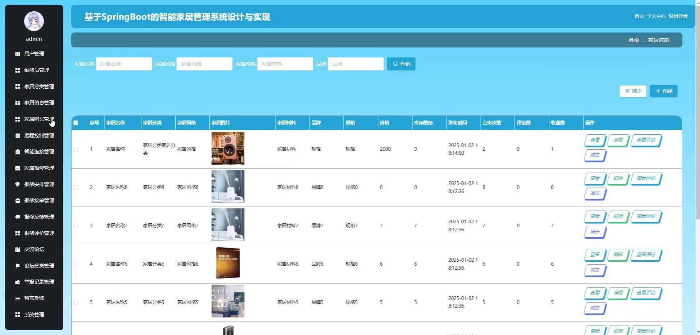
Task: Expand the 家居分类管理 sidebar menu
Action: pos(39,86)
